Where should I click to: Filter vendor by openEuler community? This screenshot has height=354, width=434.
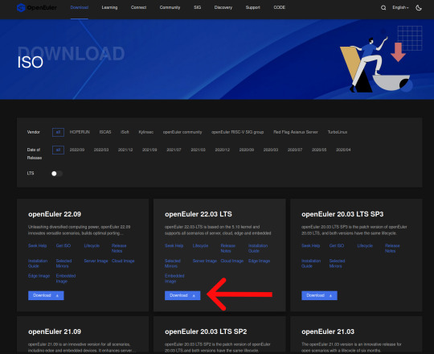[182, 132]
